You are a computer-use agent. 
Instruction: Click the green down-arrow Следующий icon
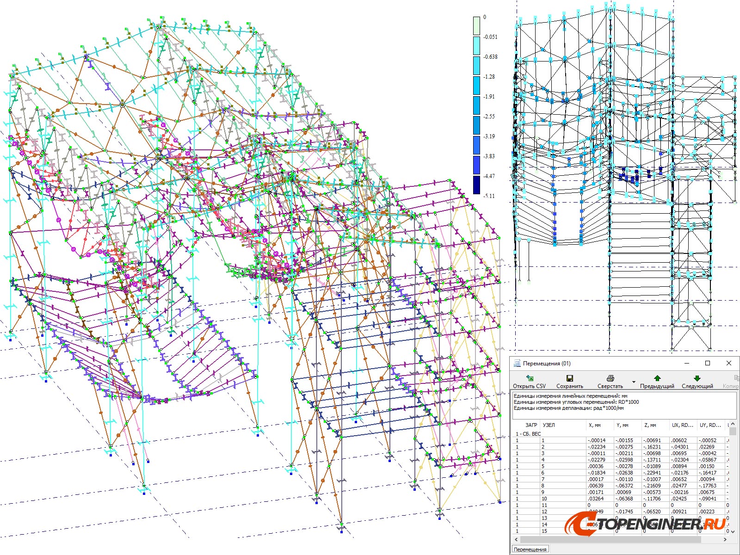[697, 378]
